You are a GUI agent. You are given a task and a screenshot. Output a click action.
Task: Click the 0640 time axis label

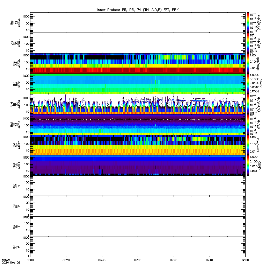pyautogui.click(x=102, y=260)
